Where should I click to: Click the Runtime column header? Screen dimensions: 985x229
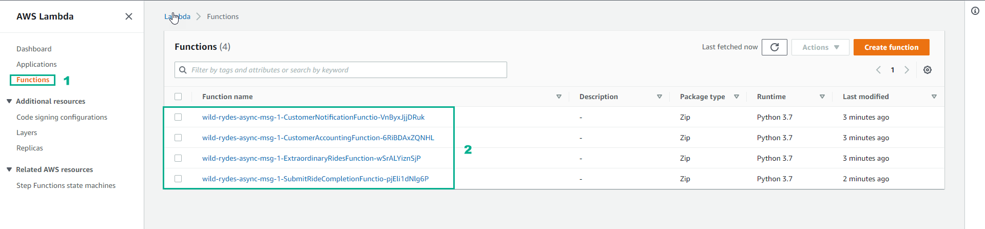coord(771,97)
